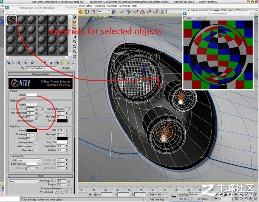This screenshot has width=259, height=202.
Task: Click the Set Key button
Action: tap(184, 199)
